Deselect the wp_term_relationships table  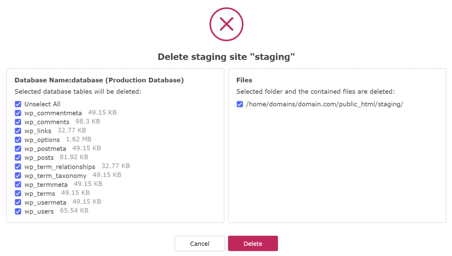pyautogui.click(x=18, y=166)
